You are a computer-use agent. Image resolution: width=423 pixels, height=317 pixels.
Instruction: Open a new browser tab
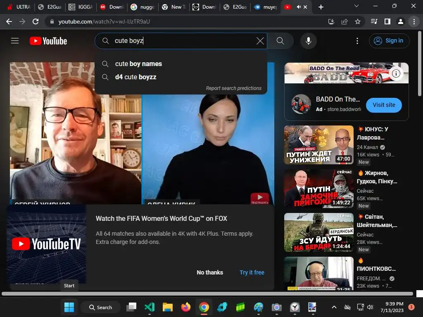click(x=321, y=7)
